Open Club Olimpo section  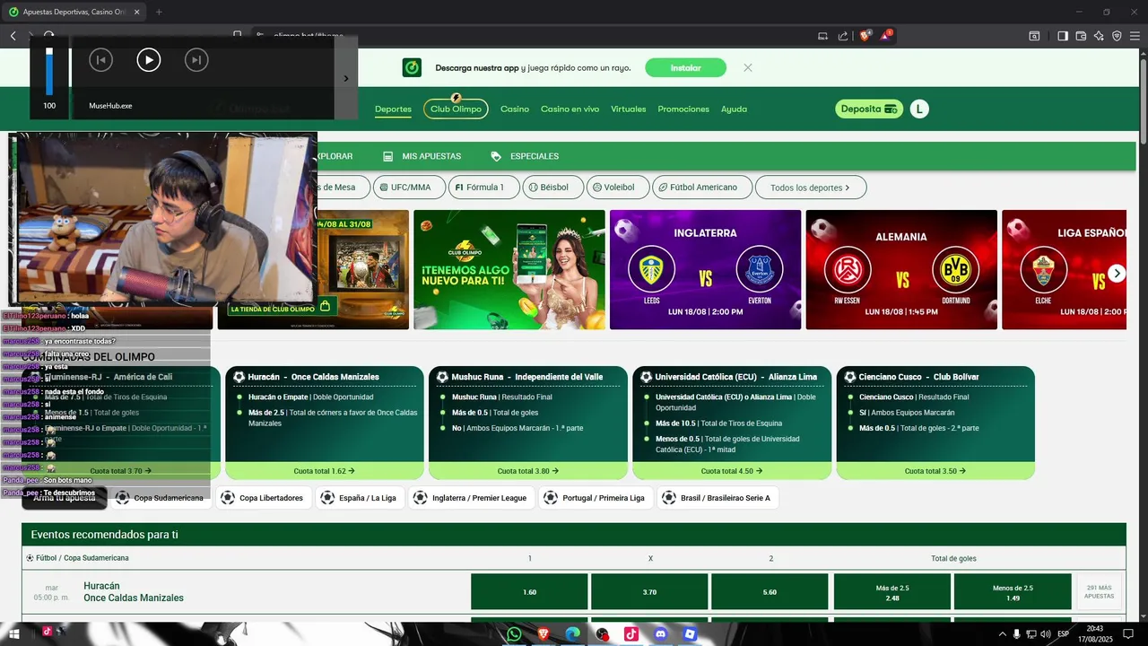[456, 109]
